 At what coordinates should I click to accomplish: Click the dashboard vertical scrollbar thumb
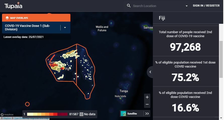coord(221,59)
